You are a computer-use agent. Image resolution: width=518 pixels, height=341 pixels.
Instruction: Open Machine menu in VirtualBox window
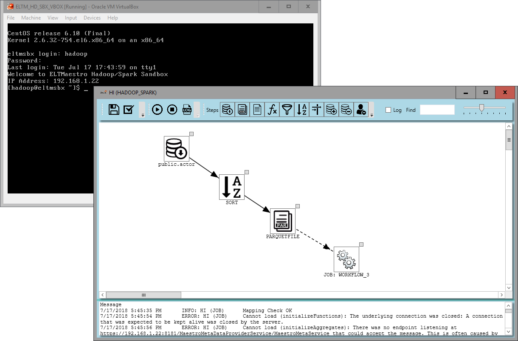31,18
